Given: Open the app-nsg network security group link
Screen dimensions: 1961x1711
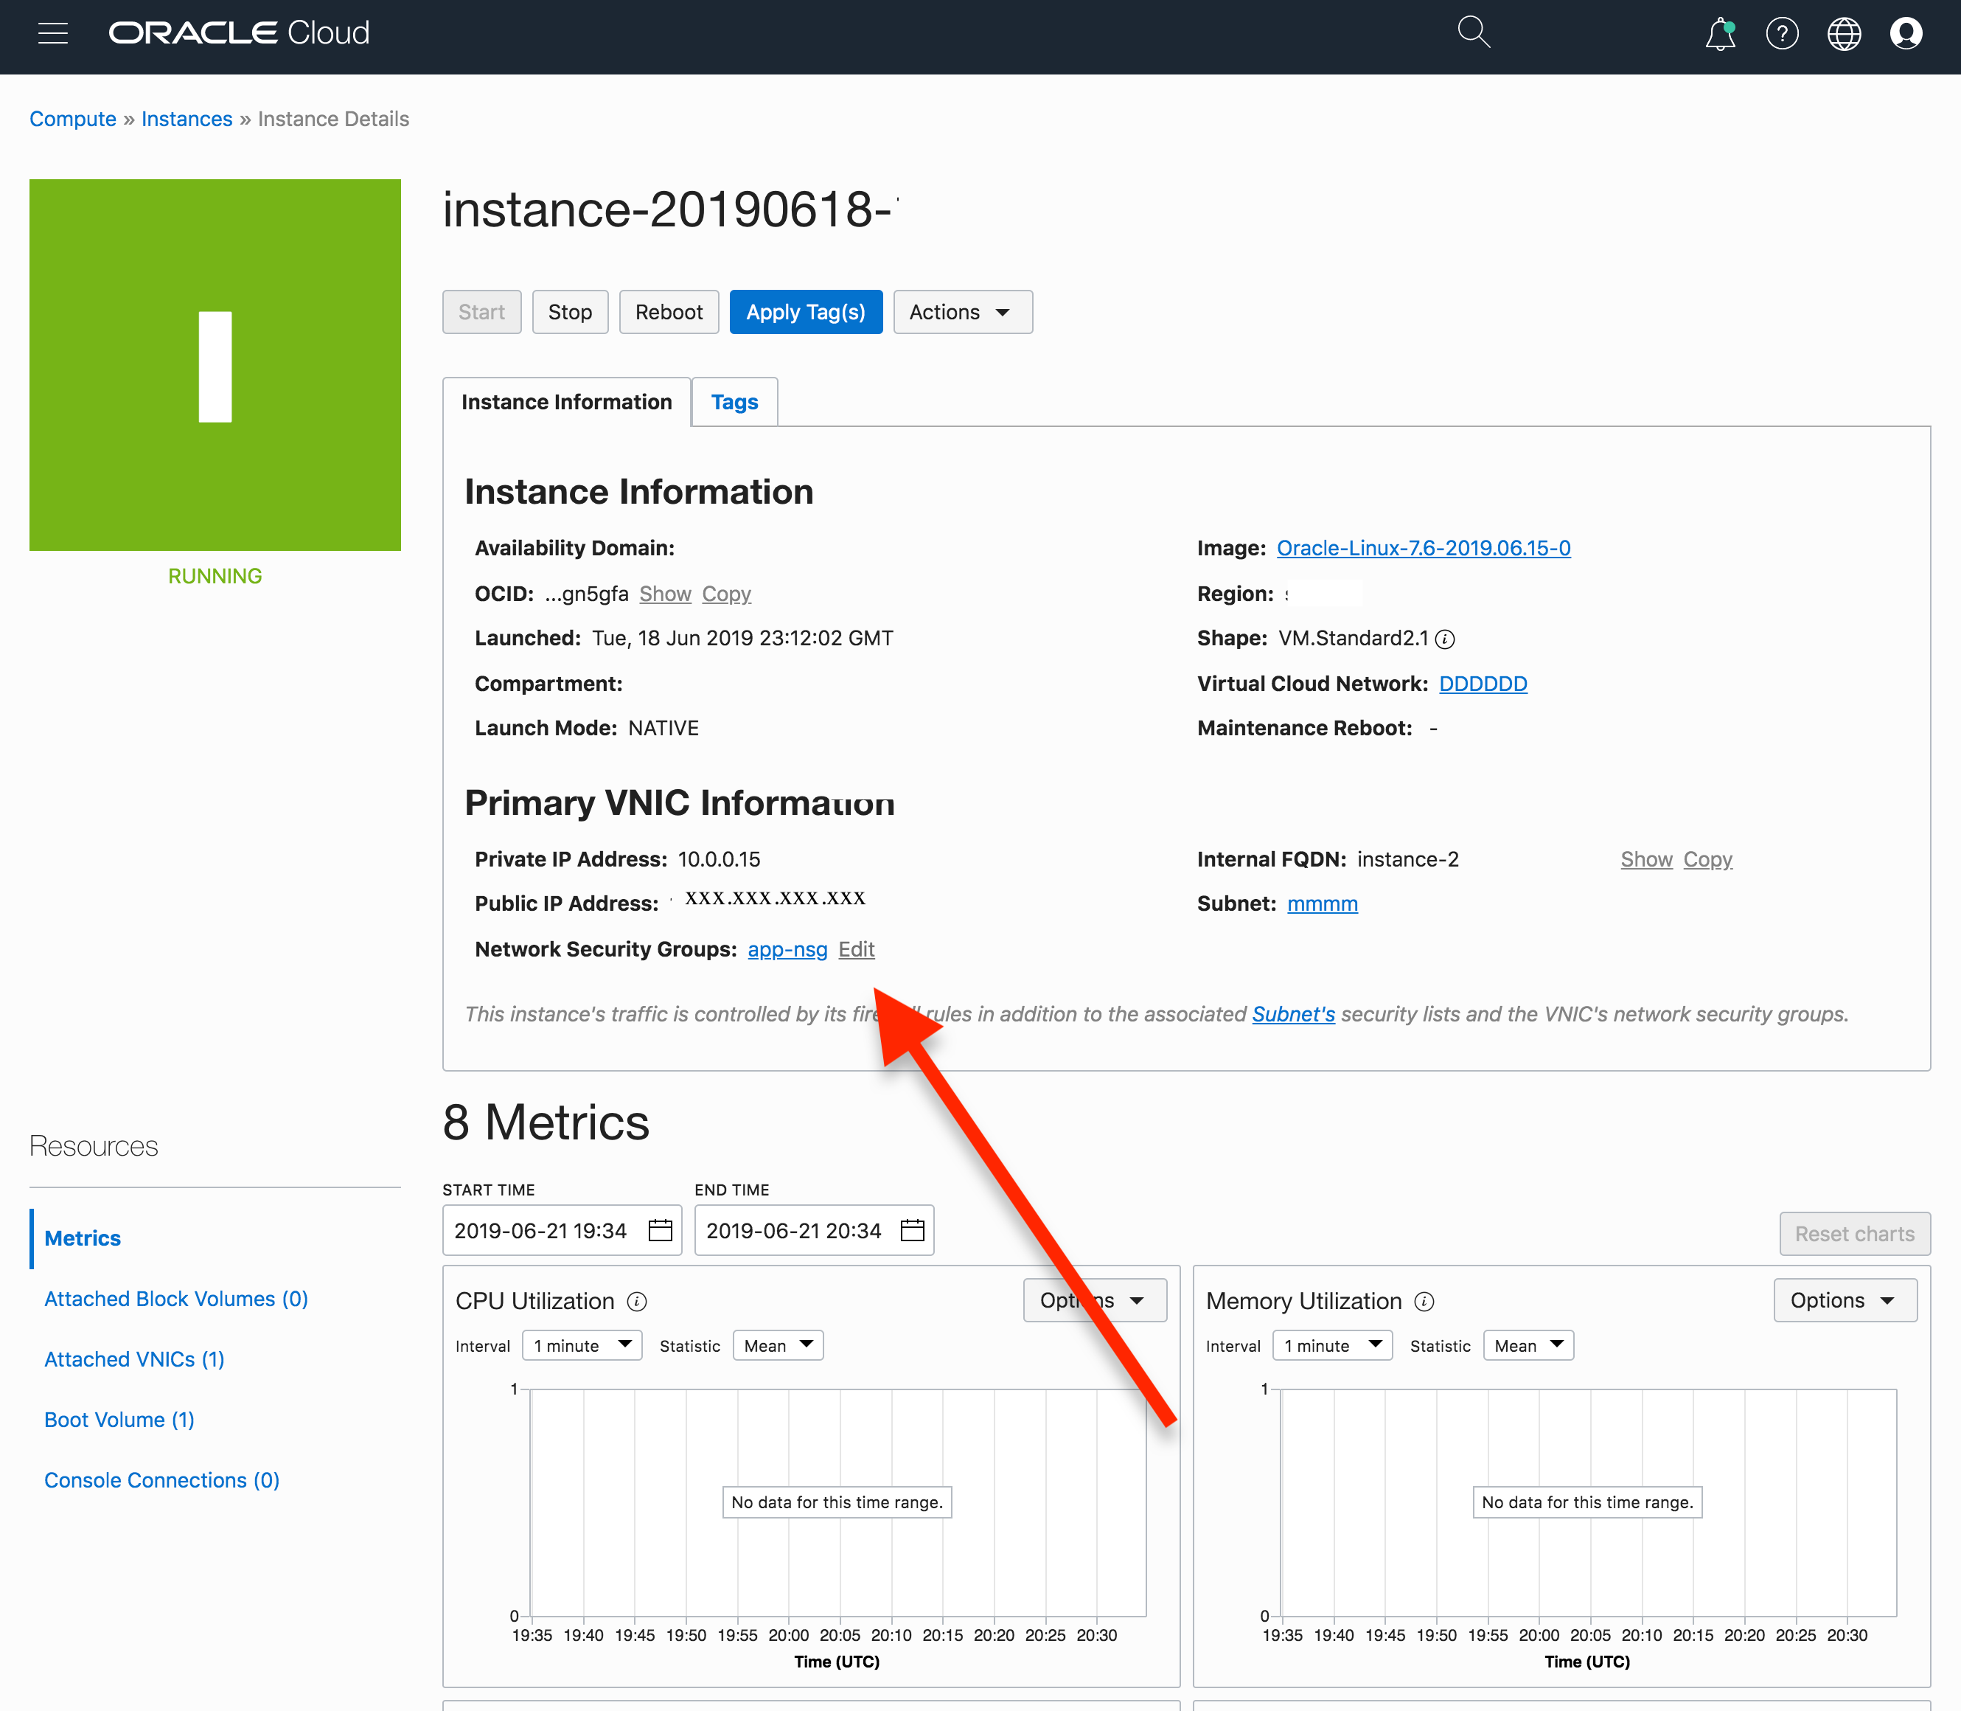Looking at the screenshot, I should tap(787, 949).
